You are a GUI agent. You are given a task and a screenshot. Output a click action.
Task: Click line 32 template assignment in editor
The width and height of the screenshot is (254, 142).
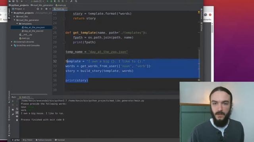tap(105, 62)
